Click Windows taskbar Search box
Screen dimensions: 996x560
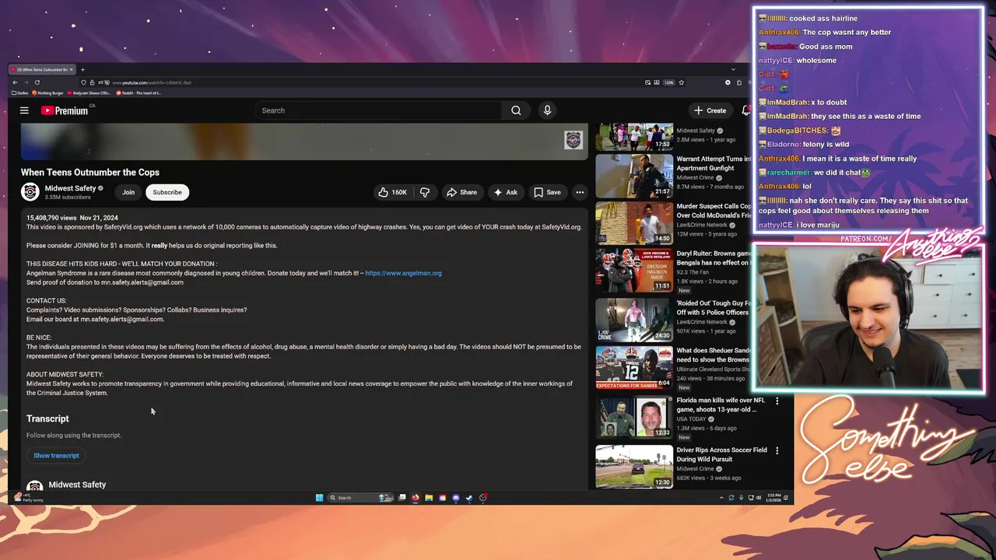point(360,498)
